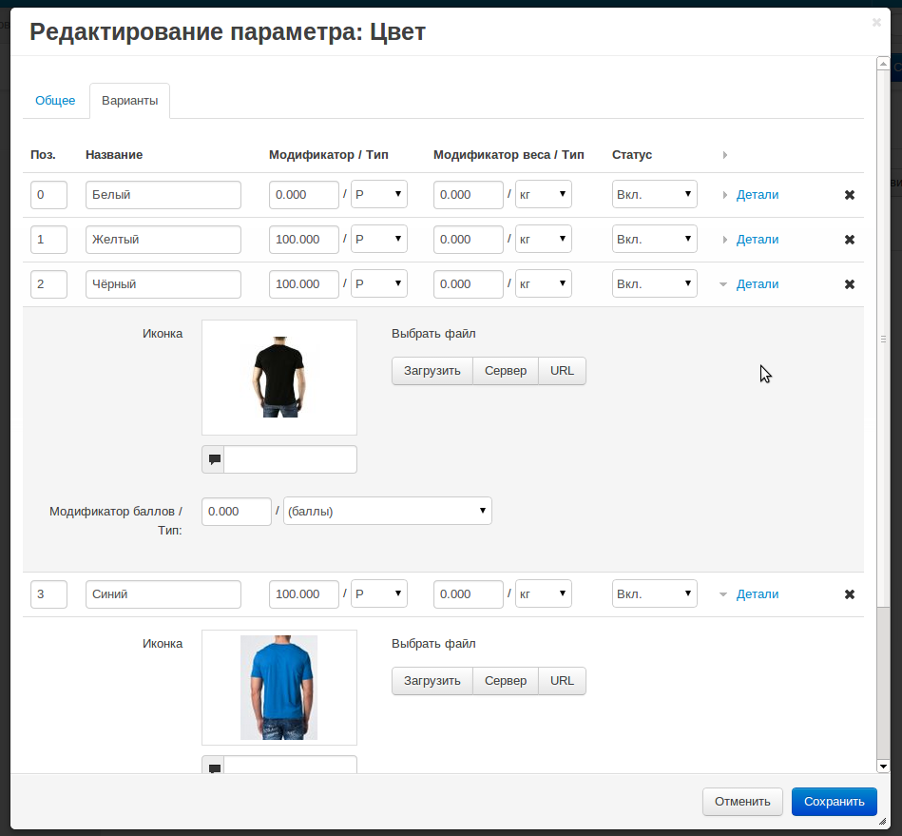Click the alt-text comment icon under black shirt
Image resolution: width=902 pixels, height=836 pixels.
(214, 459)
